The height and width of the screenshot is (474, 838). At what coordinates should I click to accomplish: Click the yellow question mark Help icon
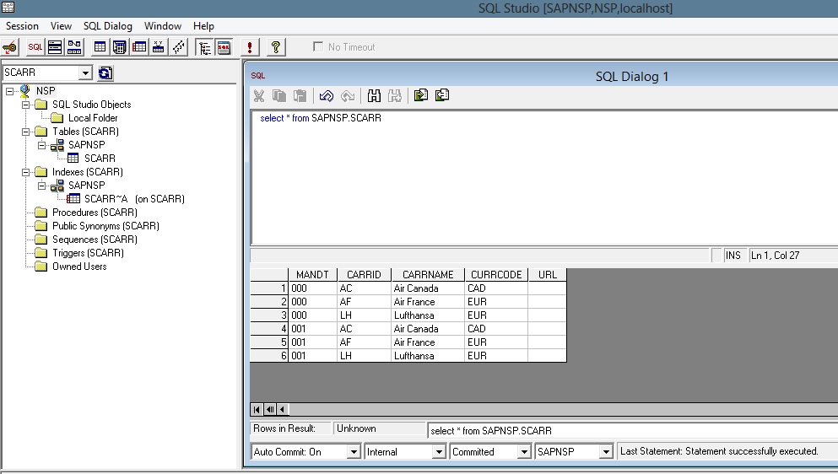tap(276, 47)
